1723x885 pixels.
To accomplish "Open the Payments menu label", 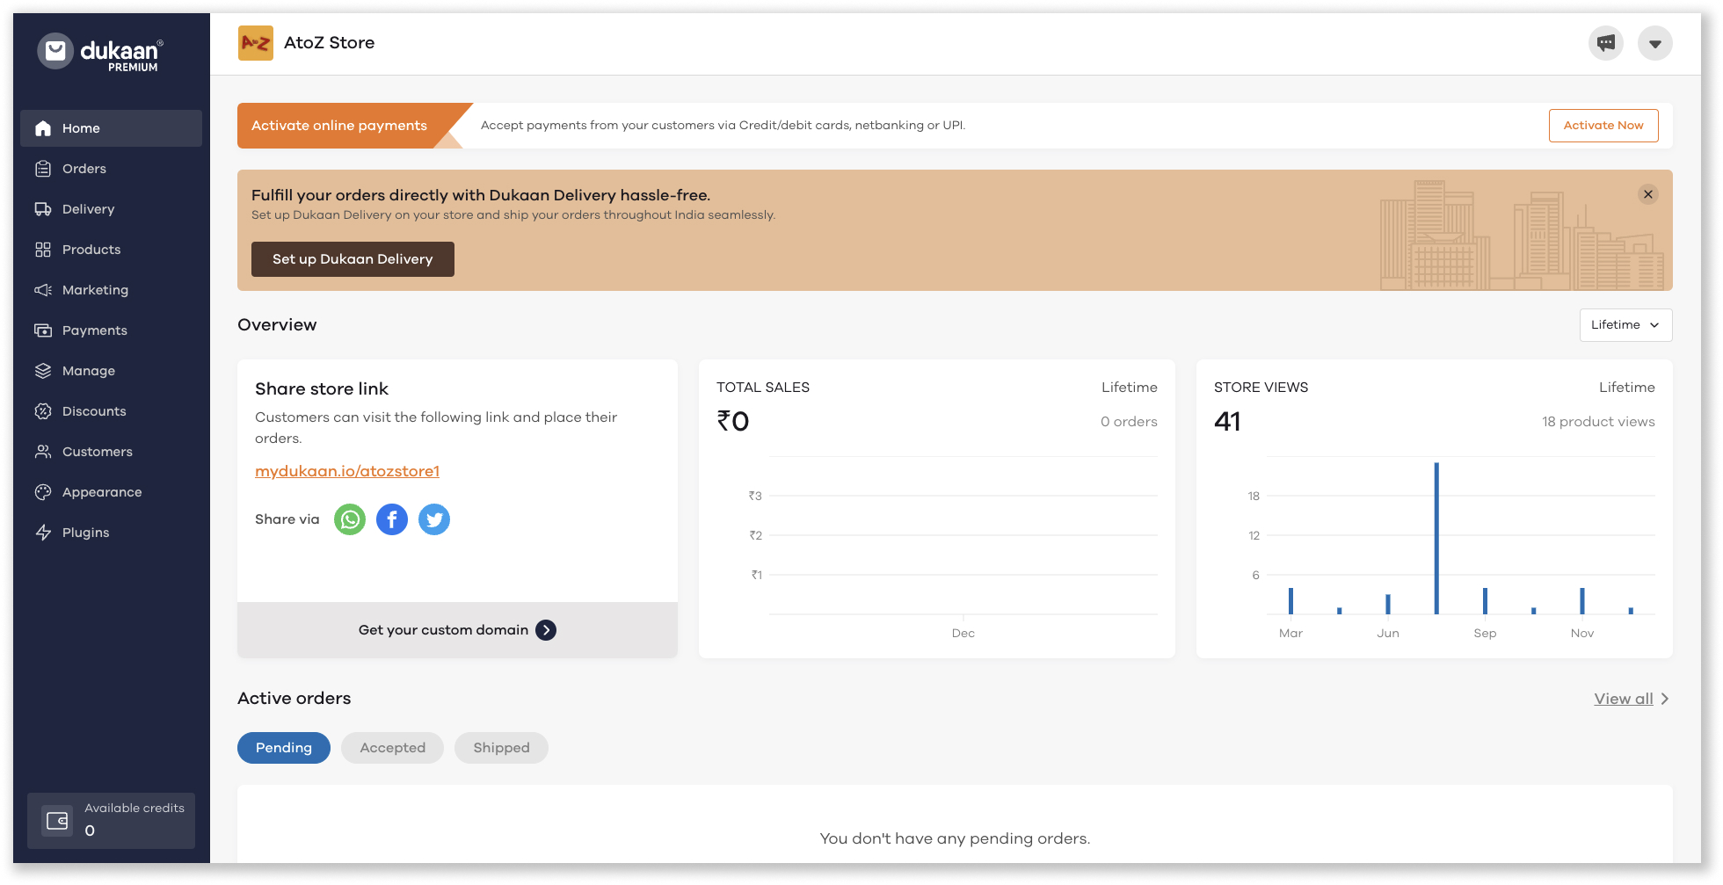I will [95, 330].
